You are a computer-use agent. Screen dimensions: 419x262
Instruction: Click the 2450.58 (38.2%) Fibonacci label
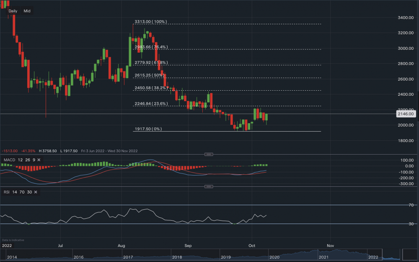(x=151, y=88)
